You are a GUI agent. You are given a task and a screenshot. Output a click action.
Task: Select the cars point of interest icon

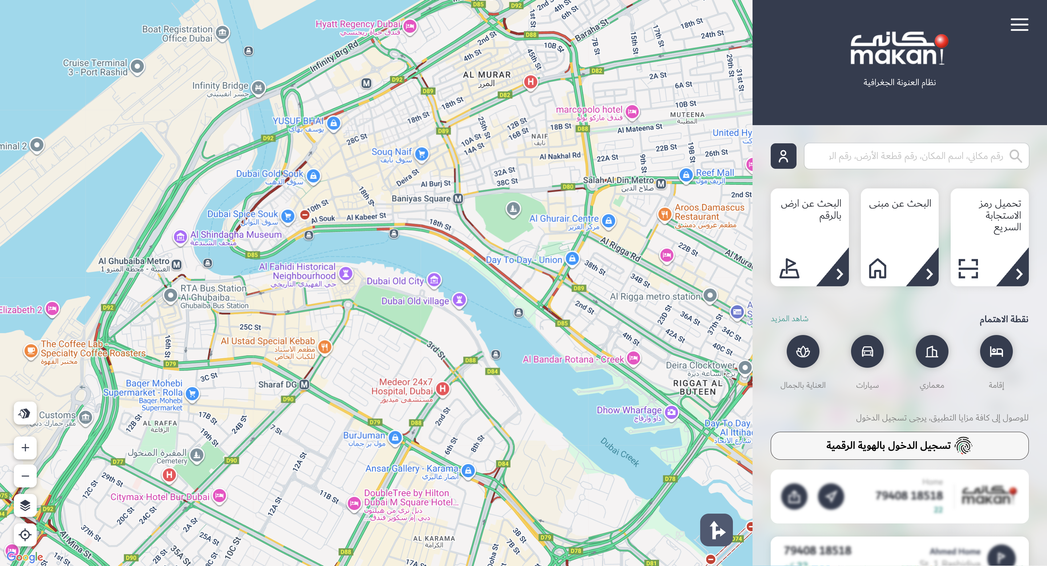867,351
